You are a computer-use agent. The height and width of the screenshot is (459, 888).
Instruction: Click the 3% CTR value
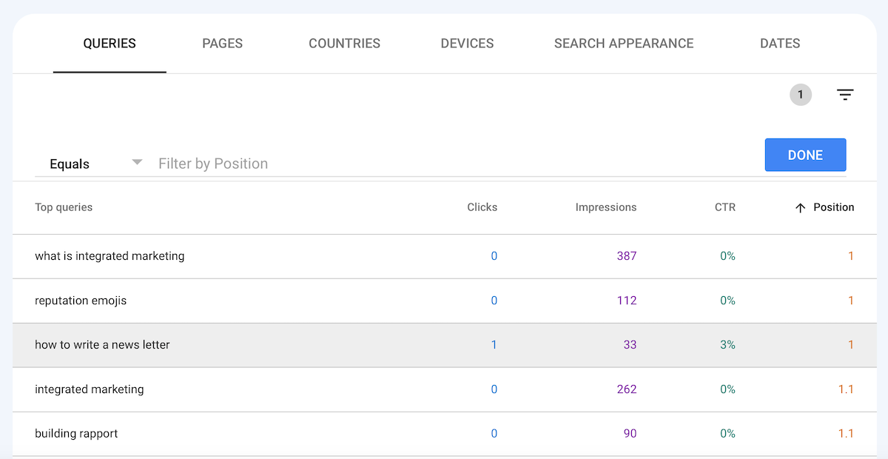pyautogui.click(x=728, y=345)
